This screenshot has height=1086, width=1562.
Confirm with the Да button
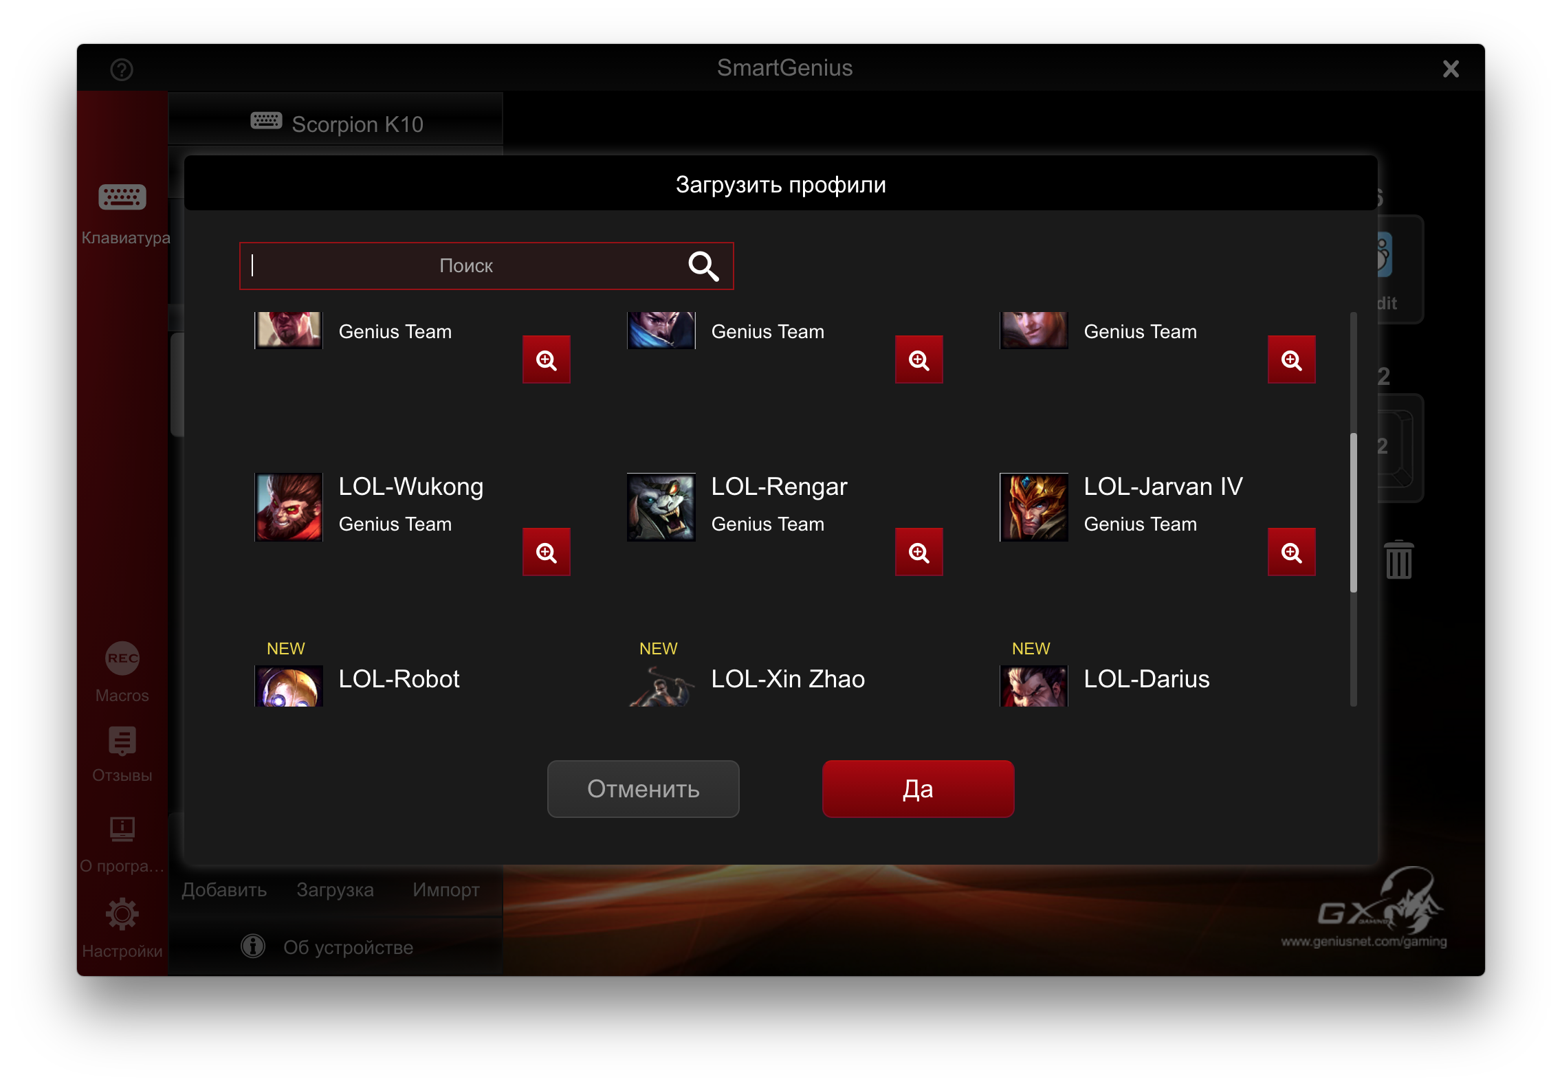click(918, 789)
